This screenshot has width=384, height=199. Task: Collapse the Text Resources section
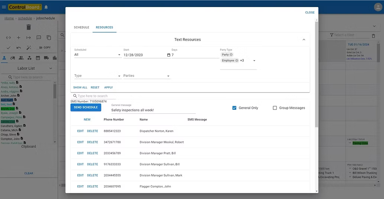point(304,40)
